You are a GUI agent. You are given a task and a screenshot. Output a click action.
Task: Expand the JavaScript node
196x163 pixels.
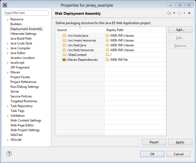click(7, 63)
